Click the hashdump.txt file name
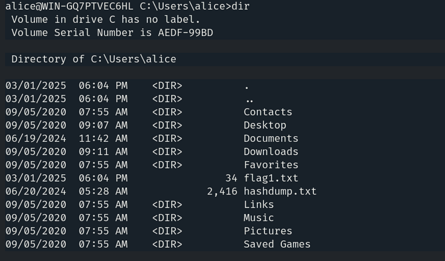This screenshot has height=261, width=445. pos(280,191)
